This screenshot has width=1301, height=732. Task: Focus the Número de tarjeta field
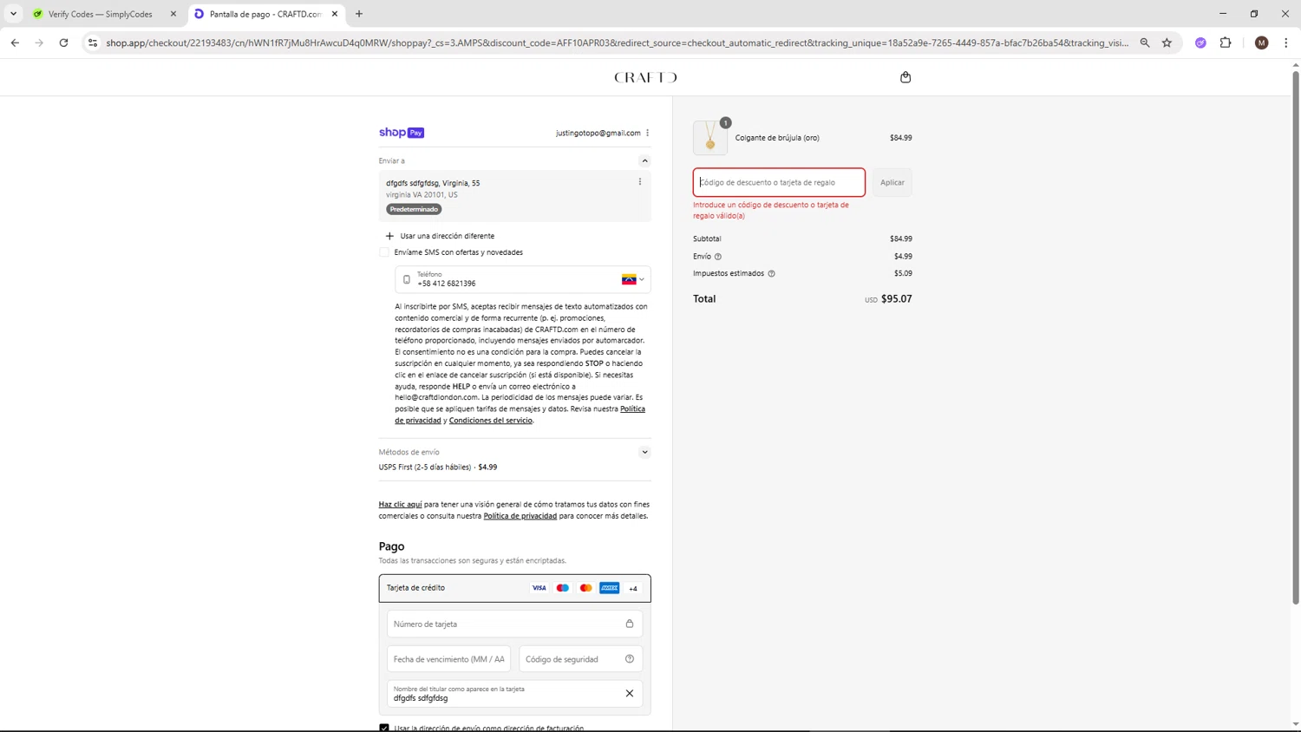click(515, 624)
